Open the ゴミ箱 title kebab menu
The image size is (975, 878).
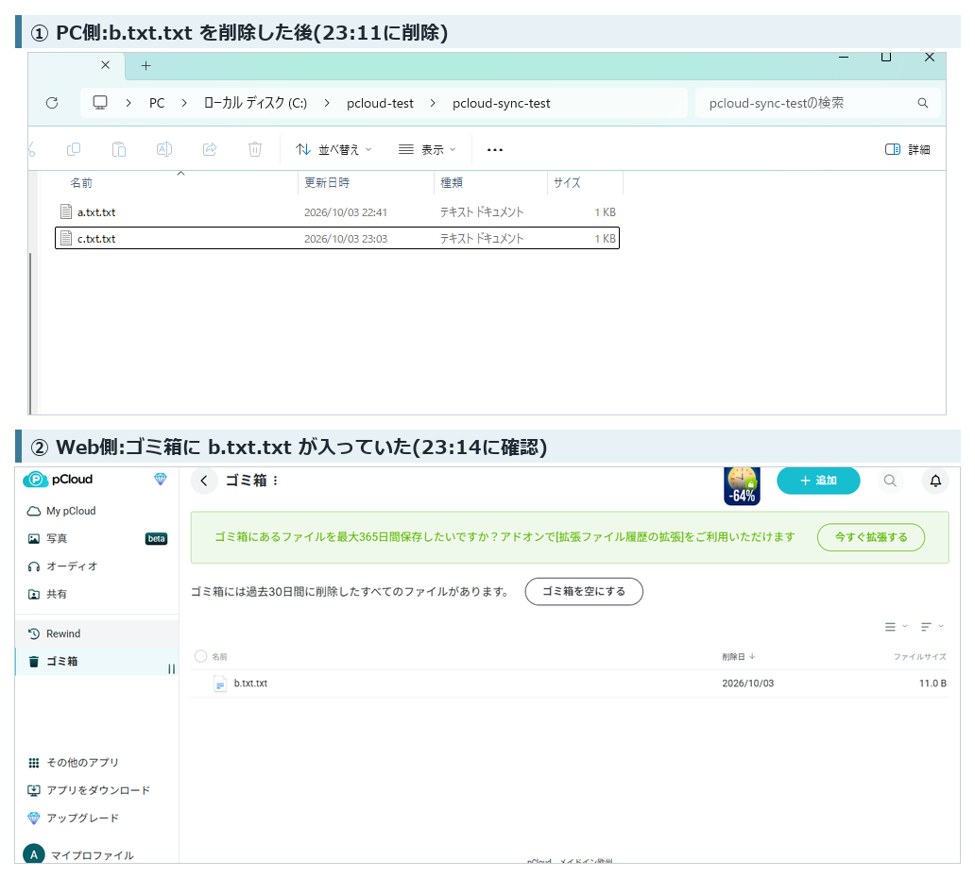pos(276,481)
